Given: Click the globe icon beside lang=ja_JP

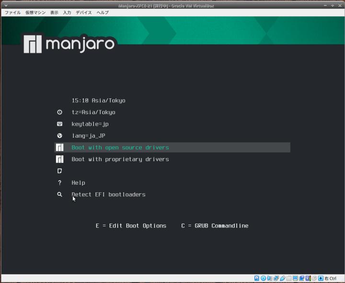Looking at the screenshot, I should pos(59,136).
